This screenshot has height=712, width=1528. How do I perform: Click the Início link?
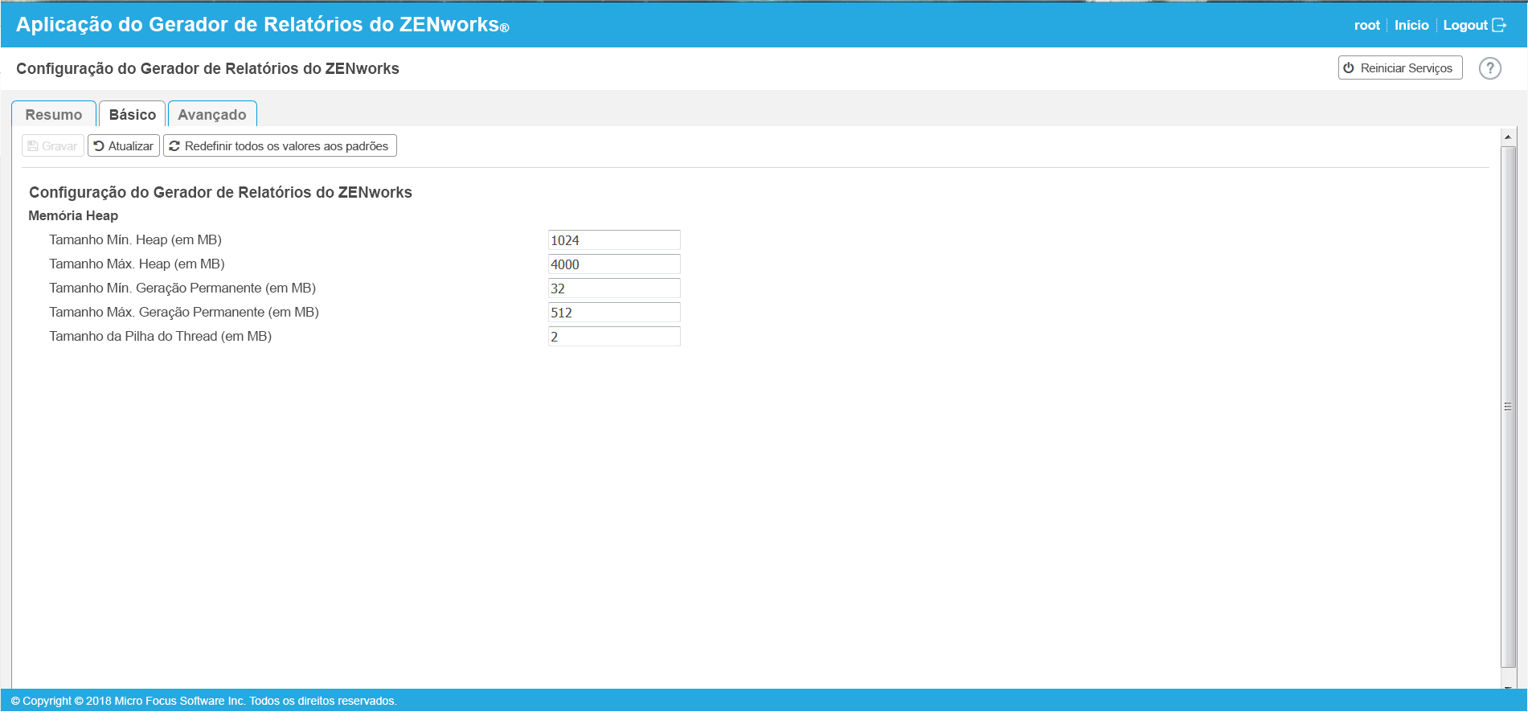click(1411, 26)
